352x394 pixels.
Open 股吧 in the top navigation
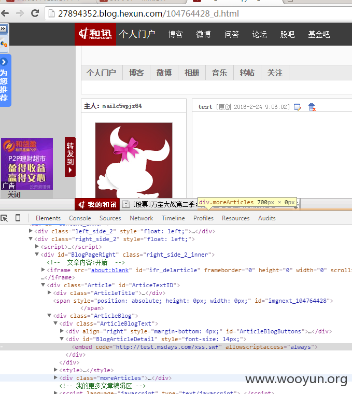point(287,34)
